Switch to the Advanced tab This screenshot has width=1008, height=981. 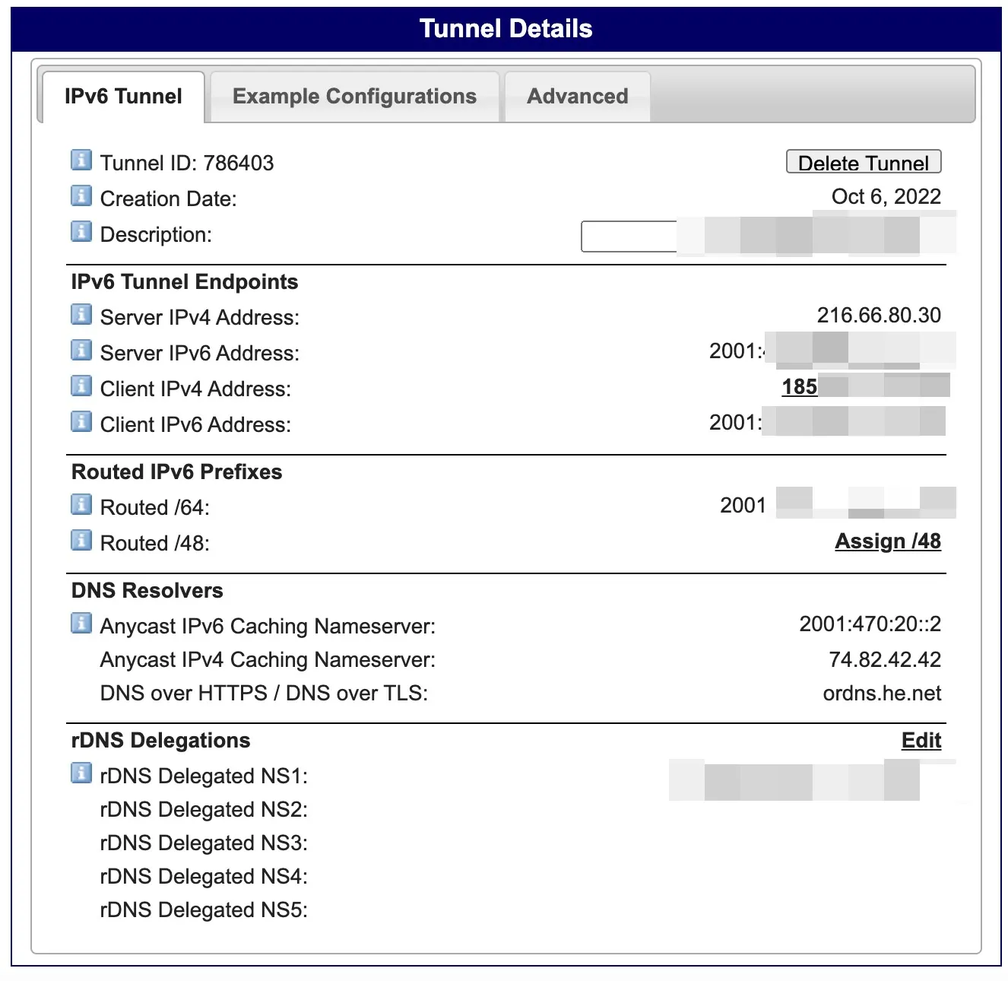click(577, 97)
